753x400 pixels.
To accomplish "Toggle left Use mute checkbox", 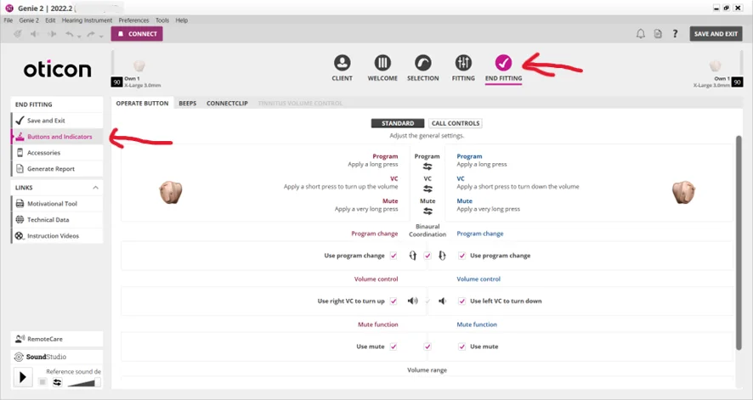I will pyautogui.click(x=461, y=346).
